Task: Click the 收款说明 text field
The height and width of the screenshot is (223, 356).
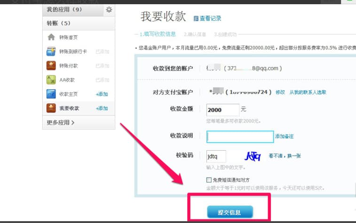Action: point(240,137)
